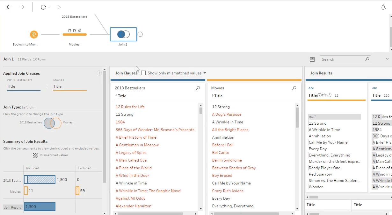392x215 pixels.
Task: Expand the chevron right of search box
Action: [387, 59]
